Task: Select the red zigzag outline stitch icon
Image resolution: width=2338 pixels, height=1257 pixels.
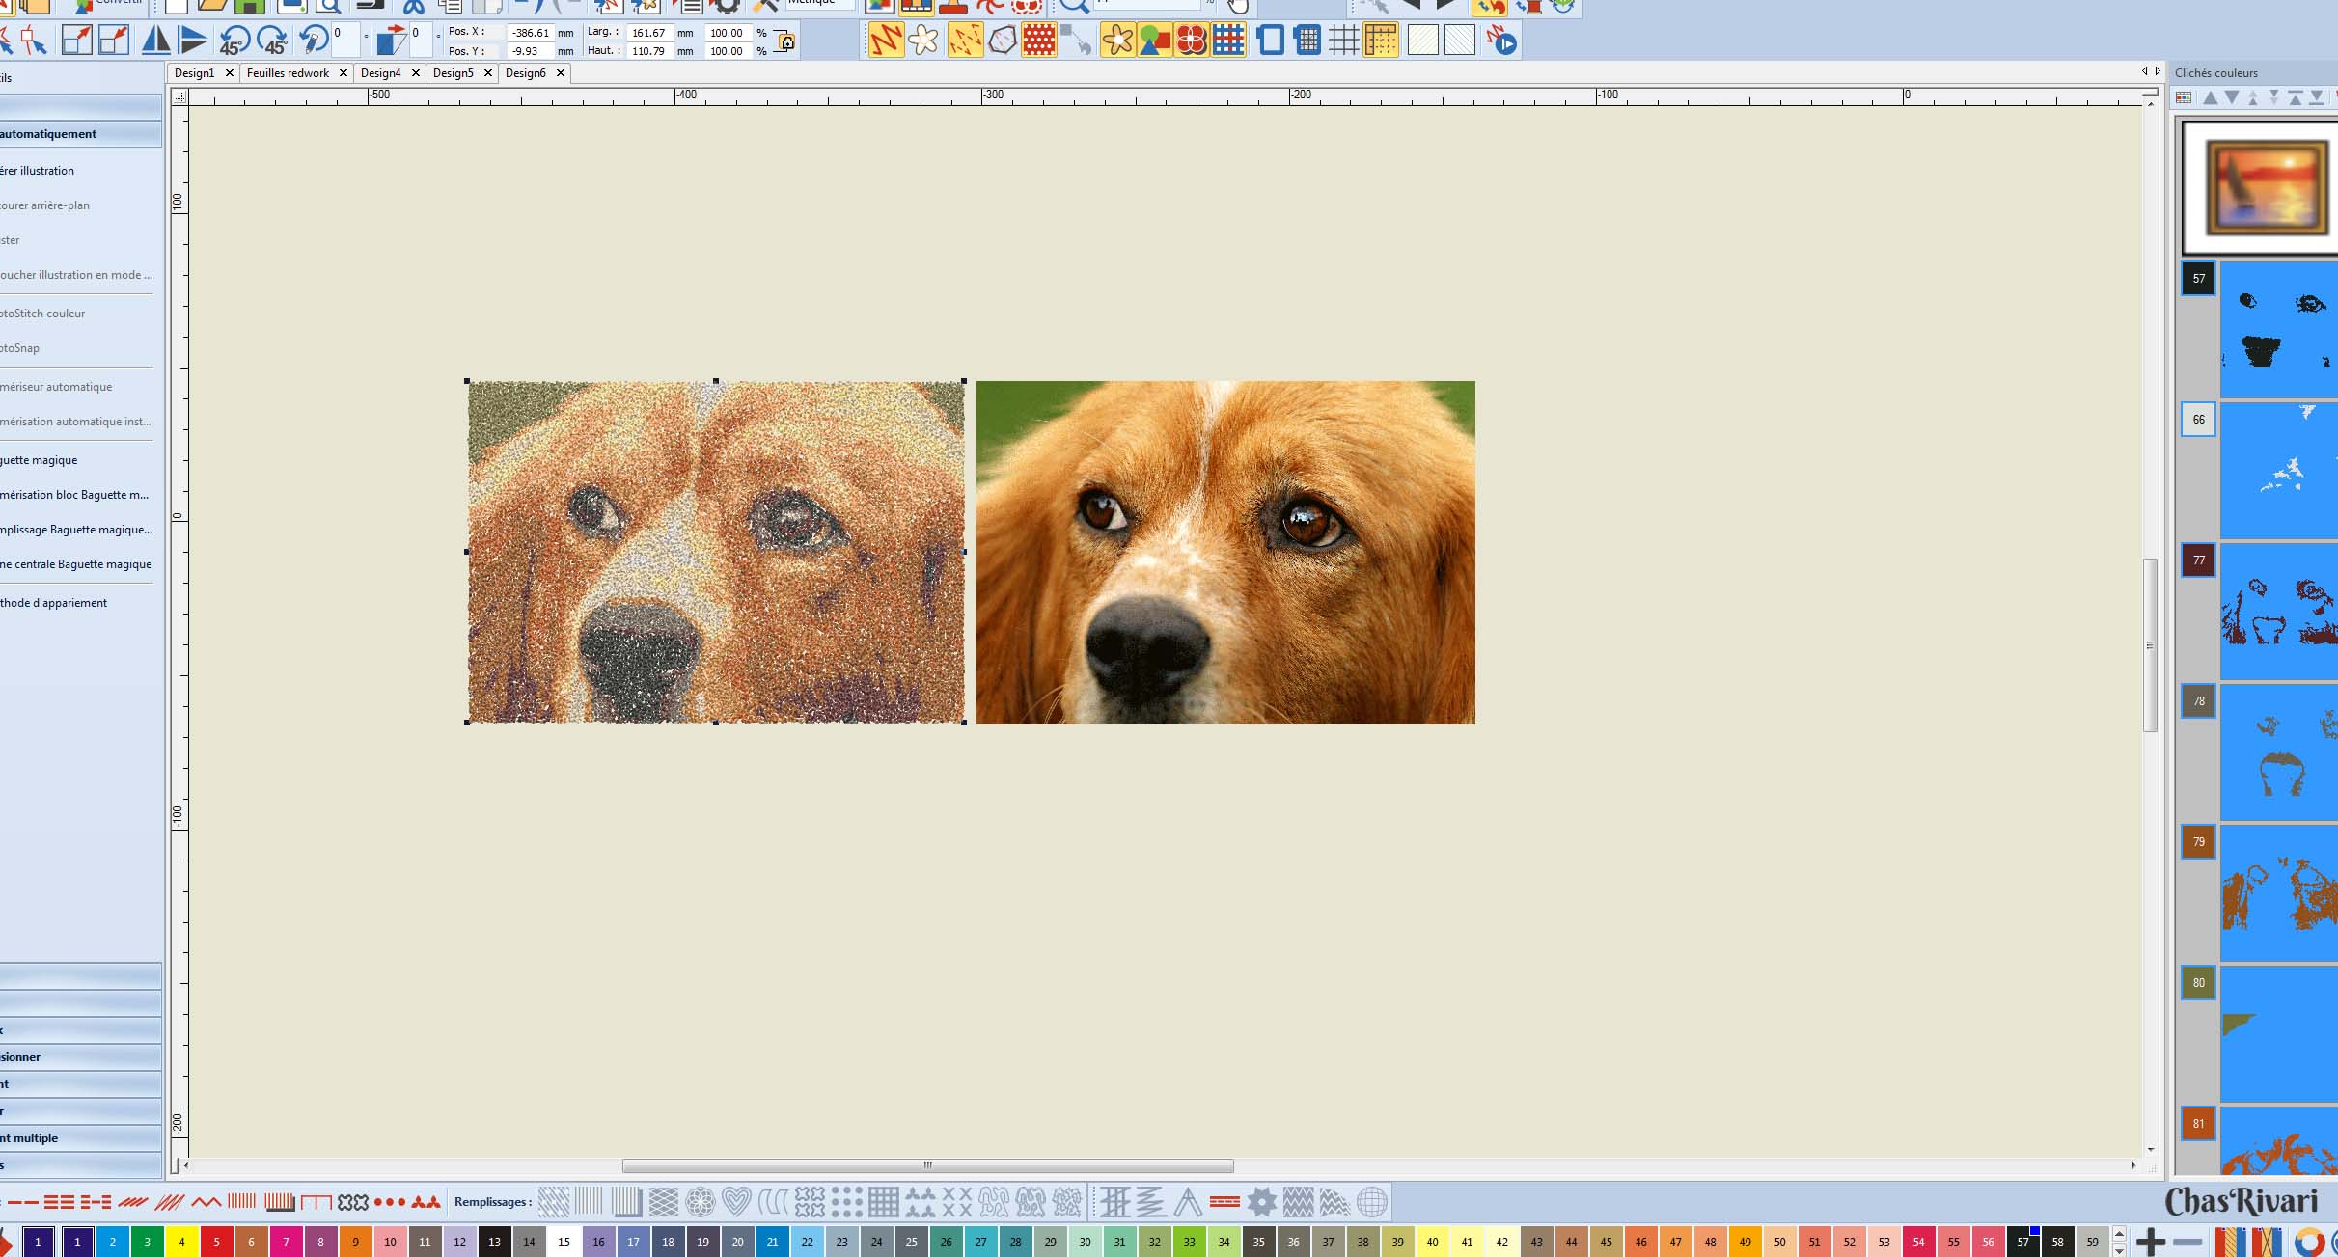Action: [x=206, y=1202]
